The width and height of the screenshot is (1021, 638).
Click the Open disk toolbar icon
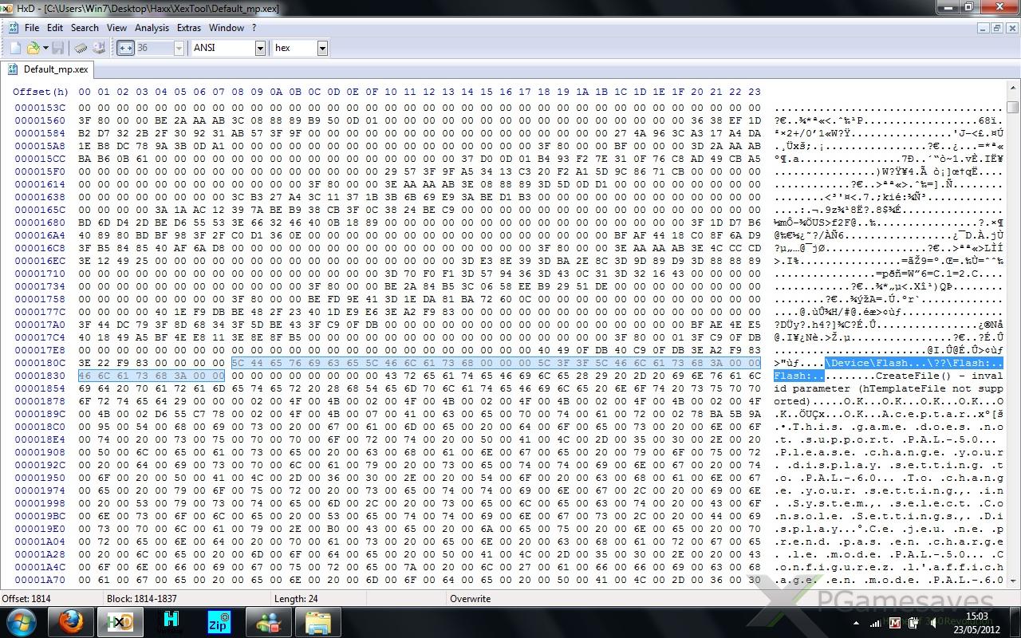[98, 48]
